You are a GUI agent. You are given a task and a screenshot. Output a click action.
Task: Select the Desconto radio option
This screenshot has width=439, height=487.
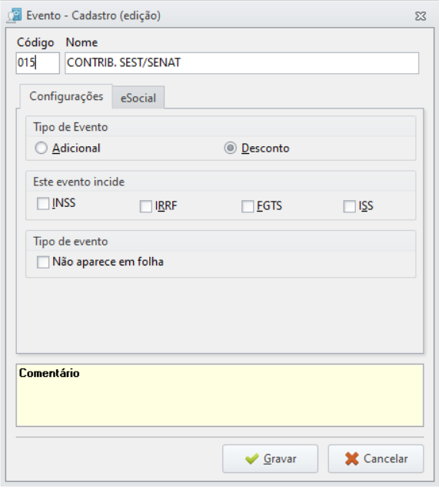(231, 148)
